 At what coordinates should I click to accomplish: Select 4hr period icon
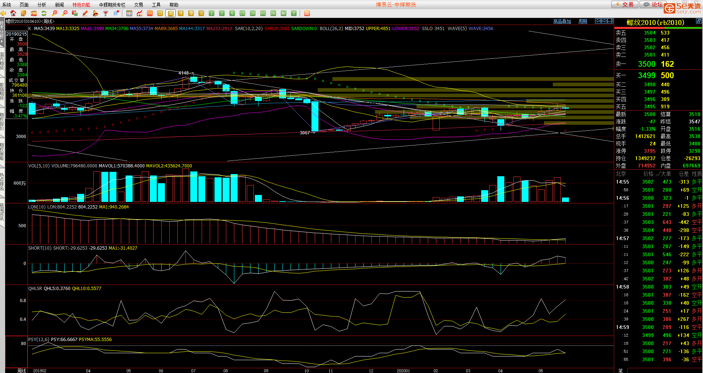coord(284,13)
